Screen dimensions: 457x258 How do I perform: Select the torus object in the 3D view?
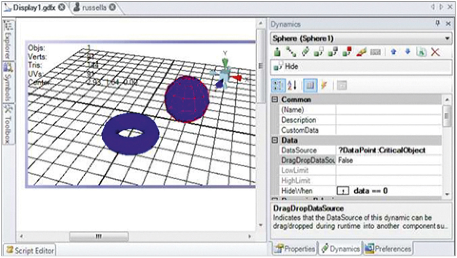(131, 134)
